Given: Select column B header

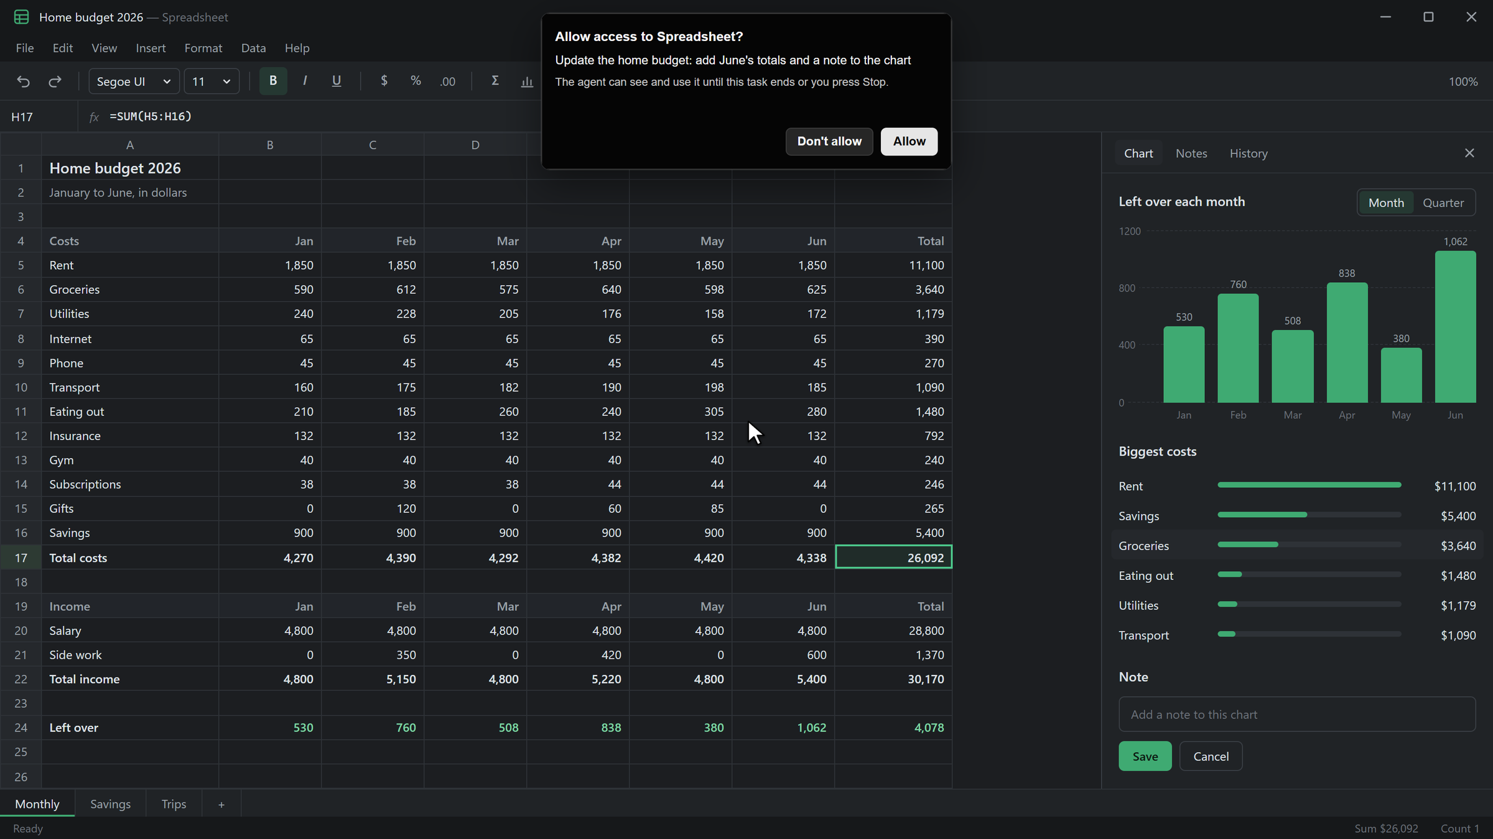Looking at the screenshot, I should 270,145.
